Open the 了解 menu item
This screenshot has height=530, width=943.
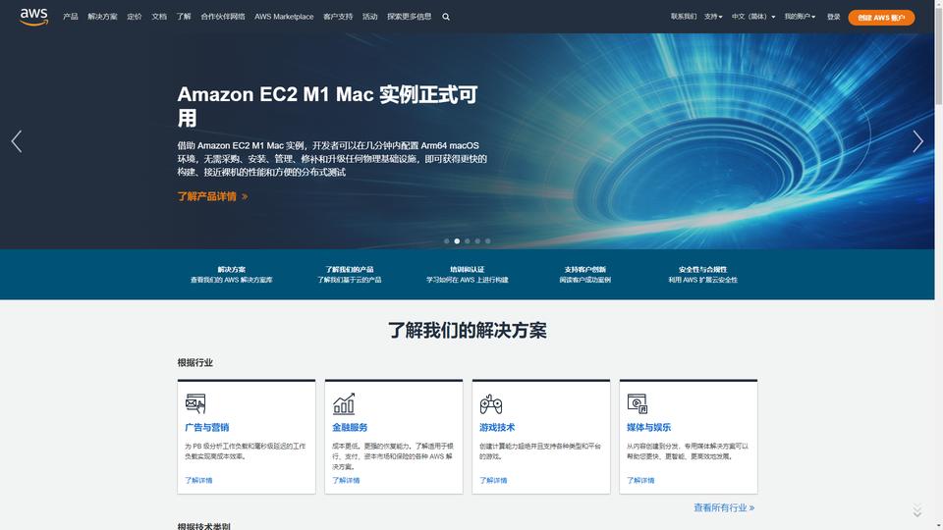click(184, 17)
